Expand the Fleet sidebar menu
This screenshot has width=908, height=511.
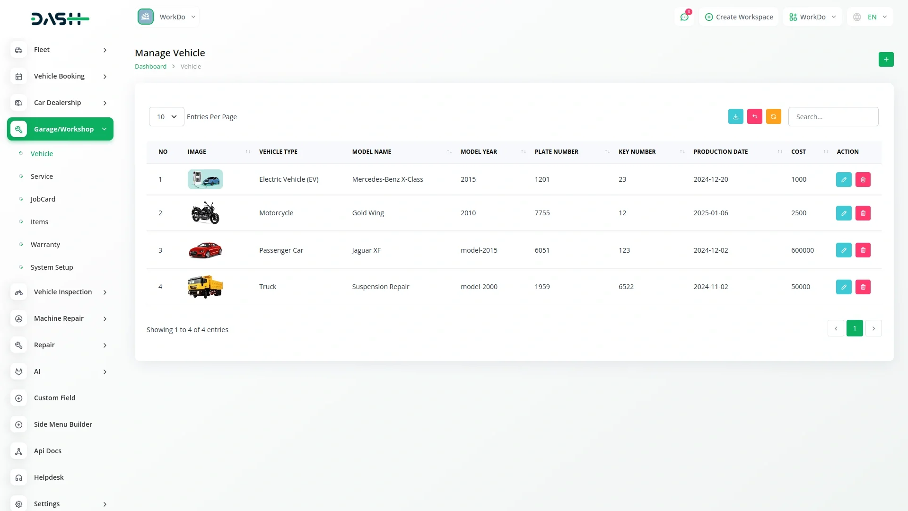click(x=60, y=50)
